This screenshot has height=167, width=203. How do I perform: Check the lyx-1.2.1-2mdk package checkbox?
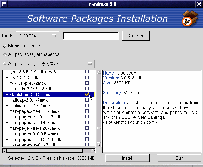(87, 77)
